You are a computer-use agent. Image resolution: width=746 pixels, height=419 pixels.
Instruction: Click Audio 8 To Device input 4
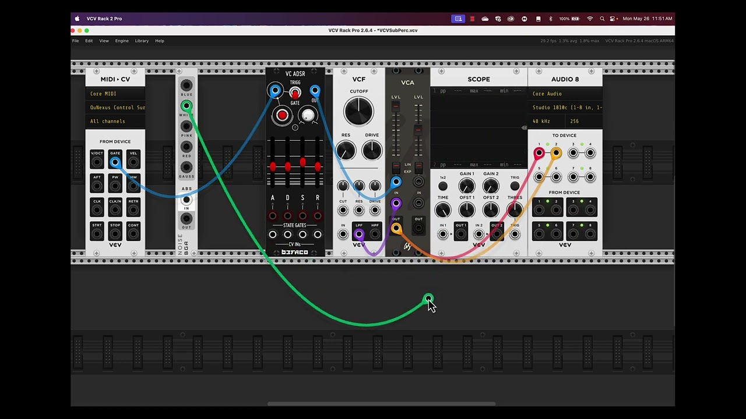pyautogui.click(x=590, y=153)
